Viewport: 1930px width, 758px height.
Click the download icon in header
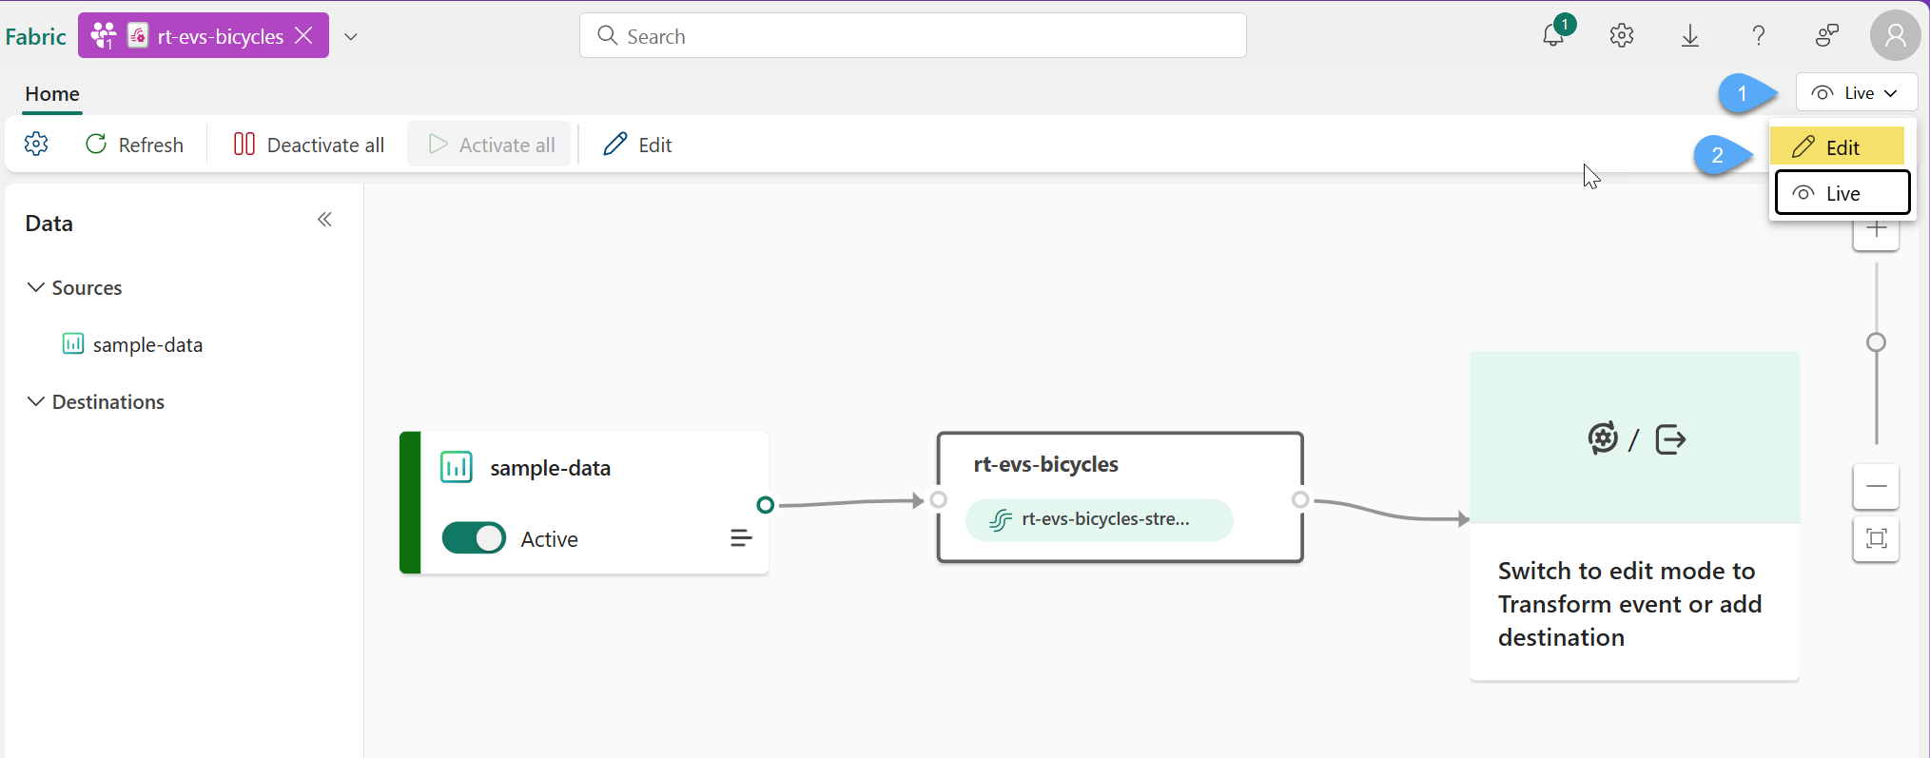tap(1690, 36)
